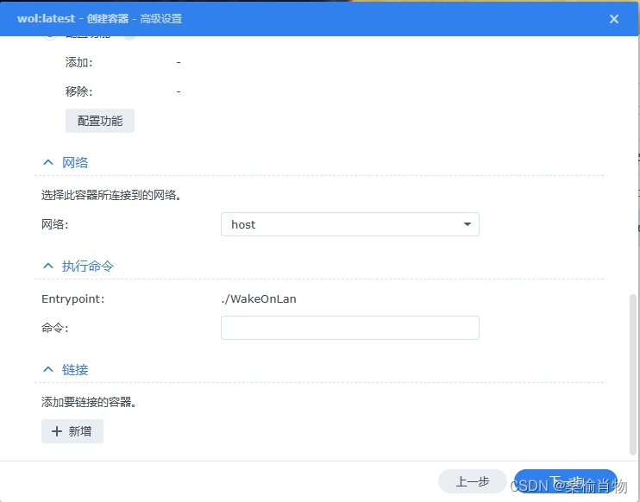The image size is (640, 502).
Task: Click the 配置功能 button
Action: click(100, 121)
